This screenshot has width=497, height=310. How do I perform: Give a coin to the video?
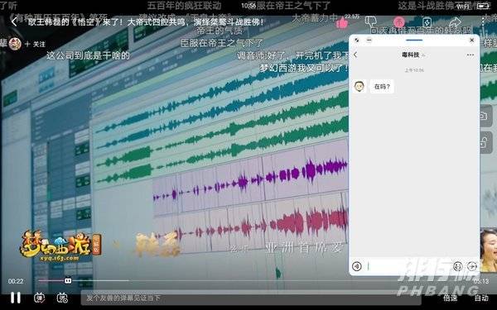(x=398, y=22)
